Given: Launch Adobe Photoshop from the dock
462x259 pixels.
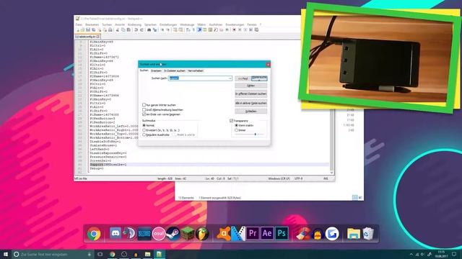Looking at the screenshot, I should click(282, 233).
